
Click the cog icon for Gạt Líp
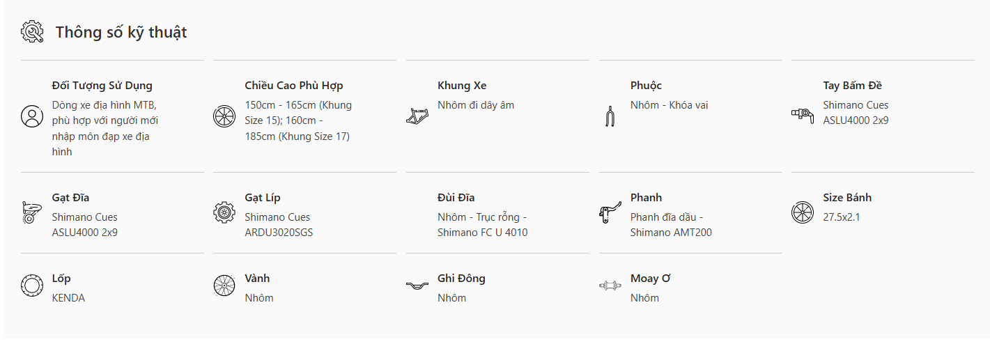[x=224, y=212]
